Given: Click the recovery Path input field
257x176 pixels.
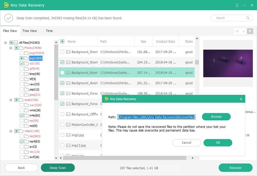Looking at the screenshot, I should tap(156, 117).
